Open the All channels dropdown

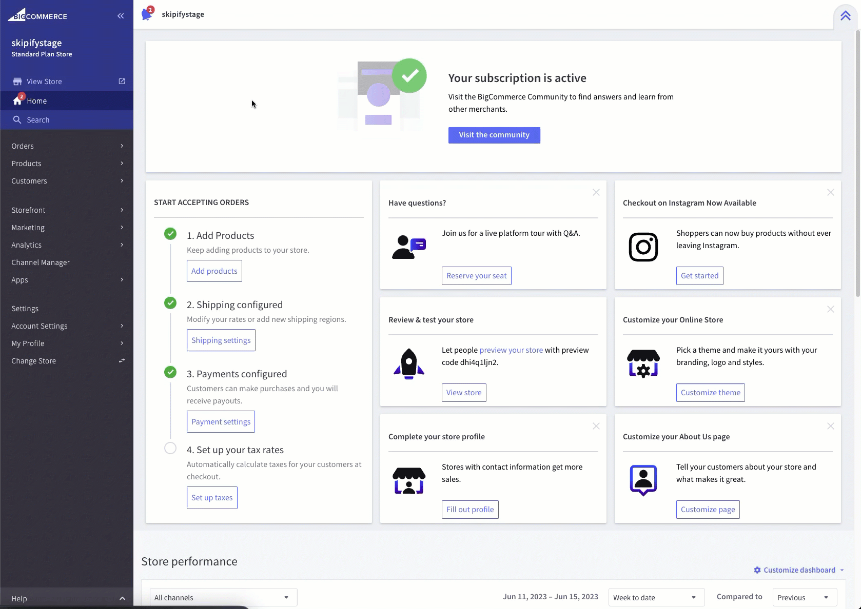[x=223, y=598]
